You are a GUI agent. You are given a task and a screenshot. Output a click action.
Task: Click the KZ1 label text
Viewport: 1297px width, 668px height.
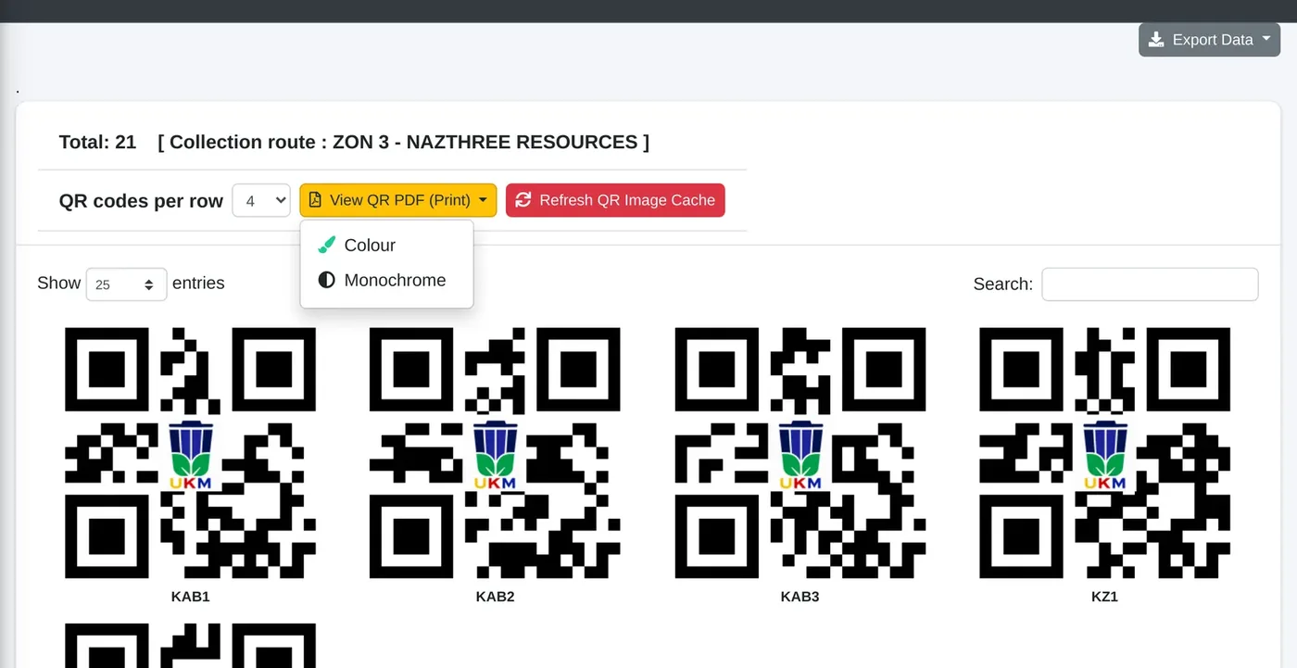[1105, 597]
